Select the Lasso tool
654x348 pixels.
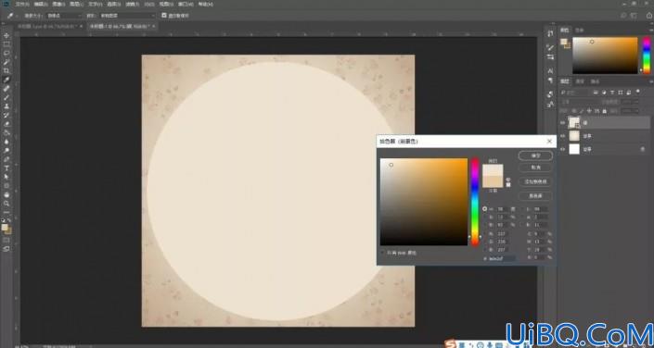pyautogui.click(x=6, y=53)
